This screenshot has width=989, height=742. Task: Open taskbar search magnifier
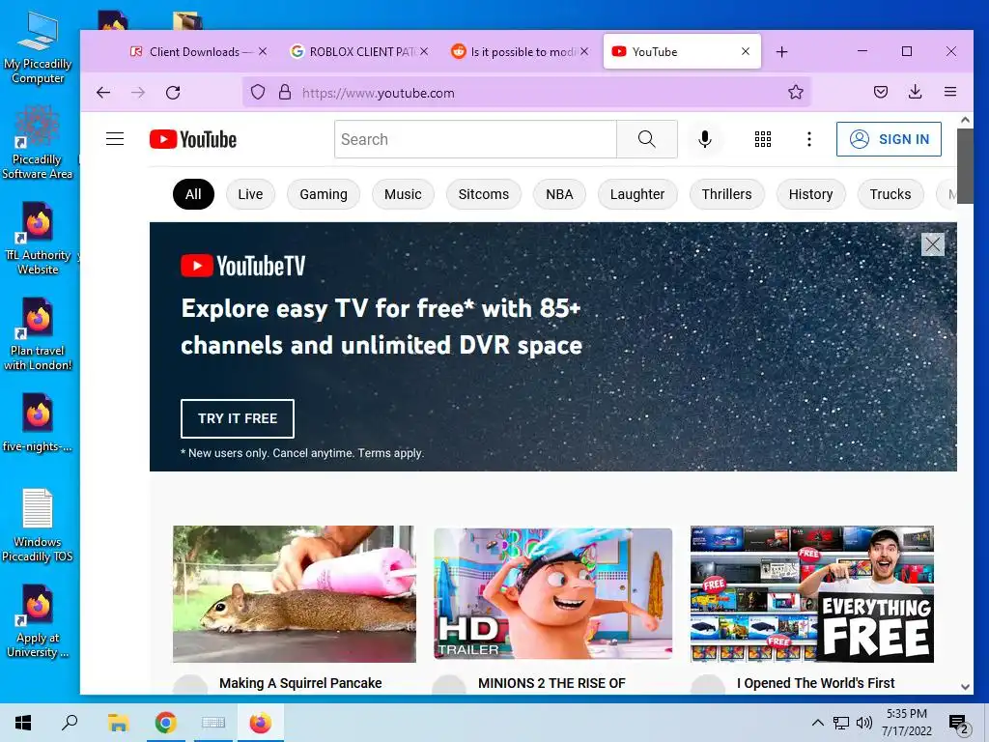pyautogui.click(x=70, y=723)
